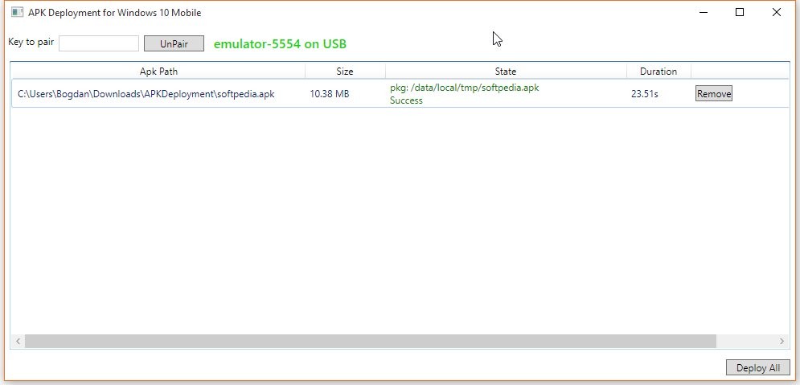Click the horizontal scrollbar right arrow

[782, 341]
